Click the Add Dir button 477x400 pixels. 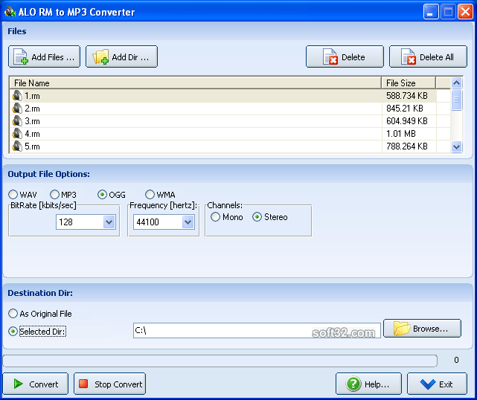pyautogui.click(x=122, y=57)
